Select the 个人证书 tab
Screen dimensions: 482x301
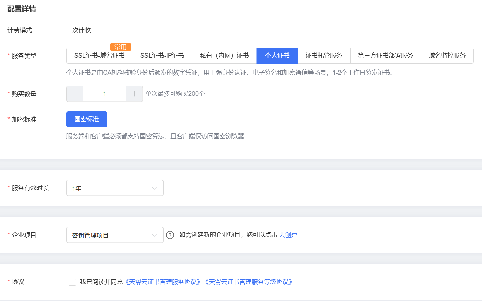(x=277, y=56)
